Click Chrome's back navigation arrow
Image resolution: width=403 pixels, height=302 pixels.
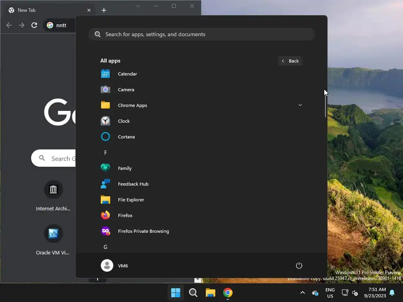tap(9, 25)
